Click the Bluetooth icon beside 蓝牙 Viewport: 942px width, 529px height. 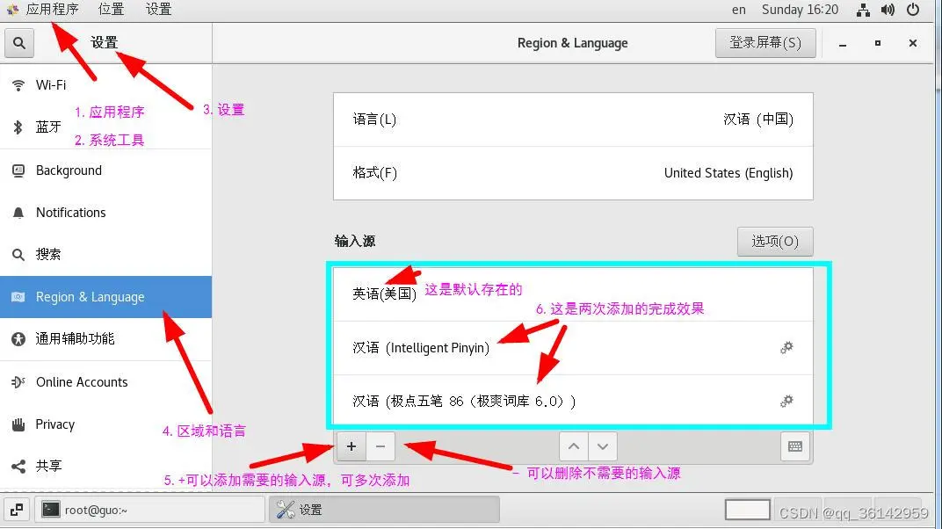pos(18,127)
